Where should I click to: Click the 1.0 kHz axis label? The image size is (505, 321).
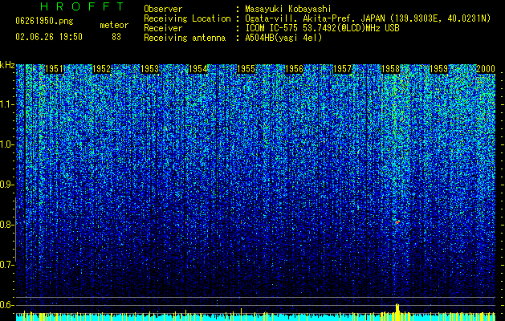7,145
